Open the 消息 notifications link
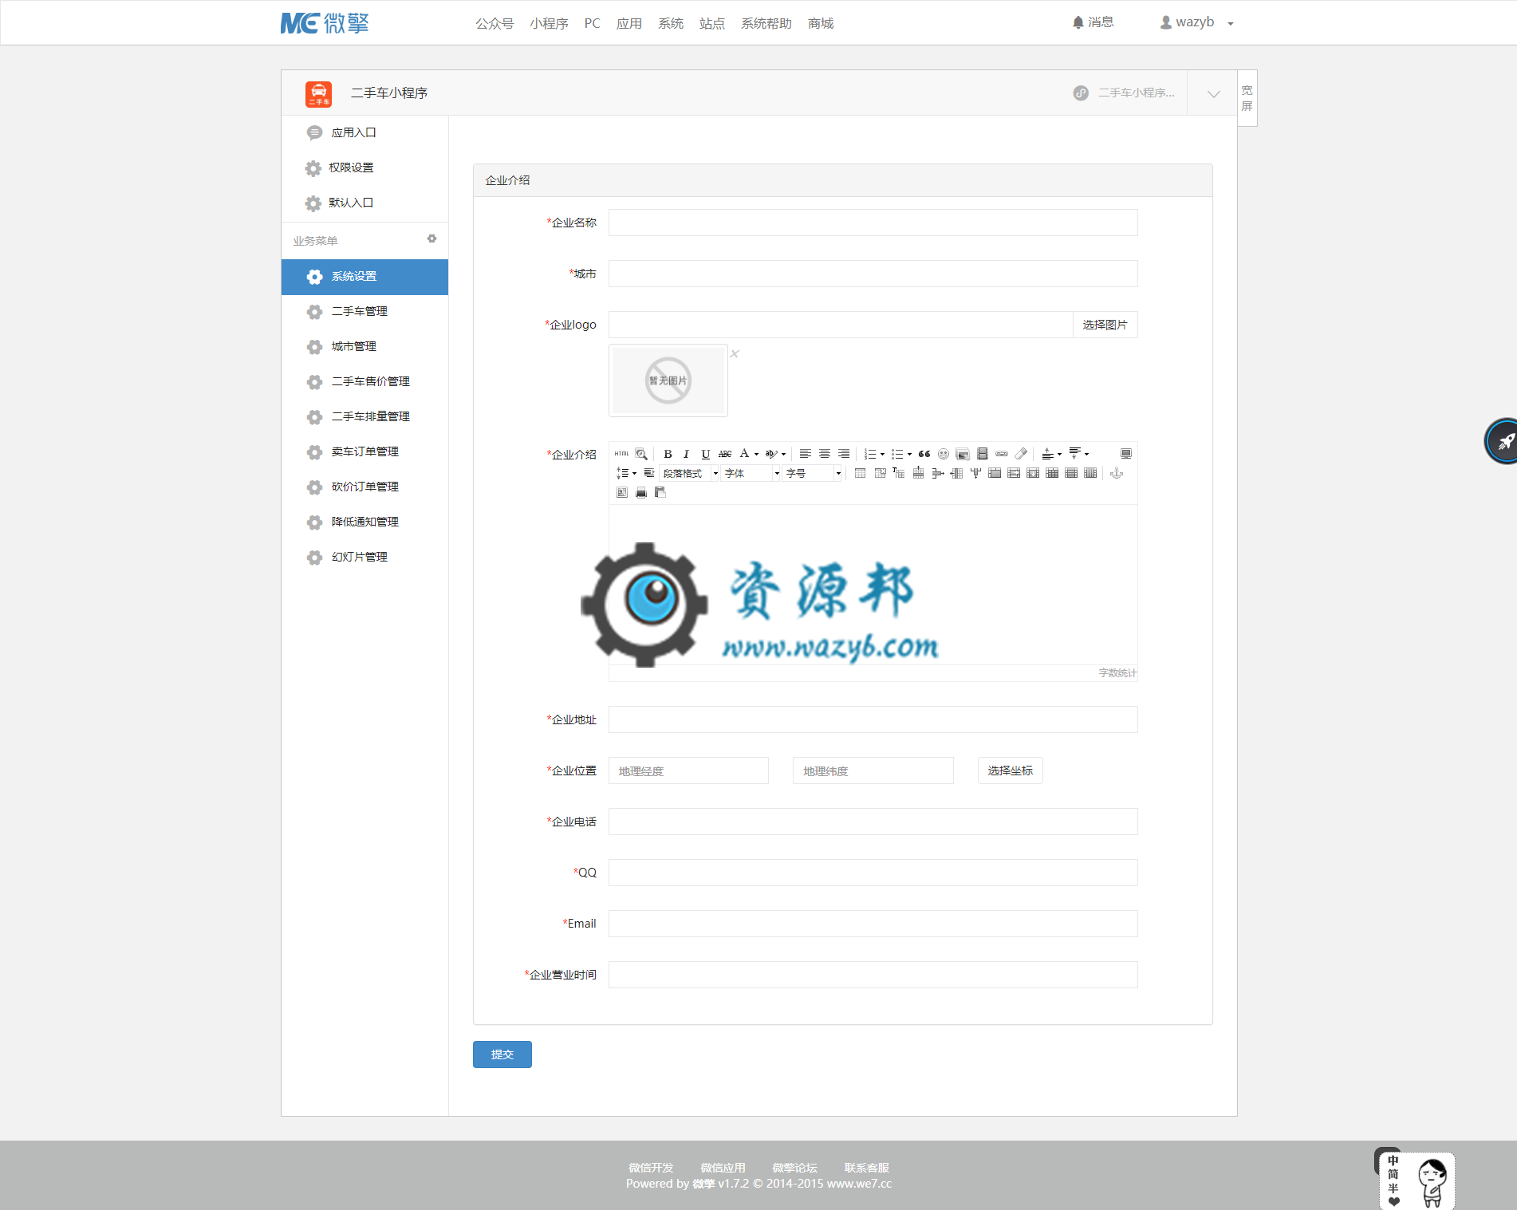1517x1210 pixels. coord(1093,22)
